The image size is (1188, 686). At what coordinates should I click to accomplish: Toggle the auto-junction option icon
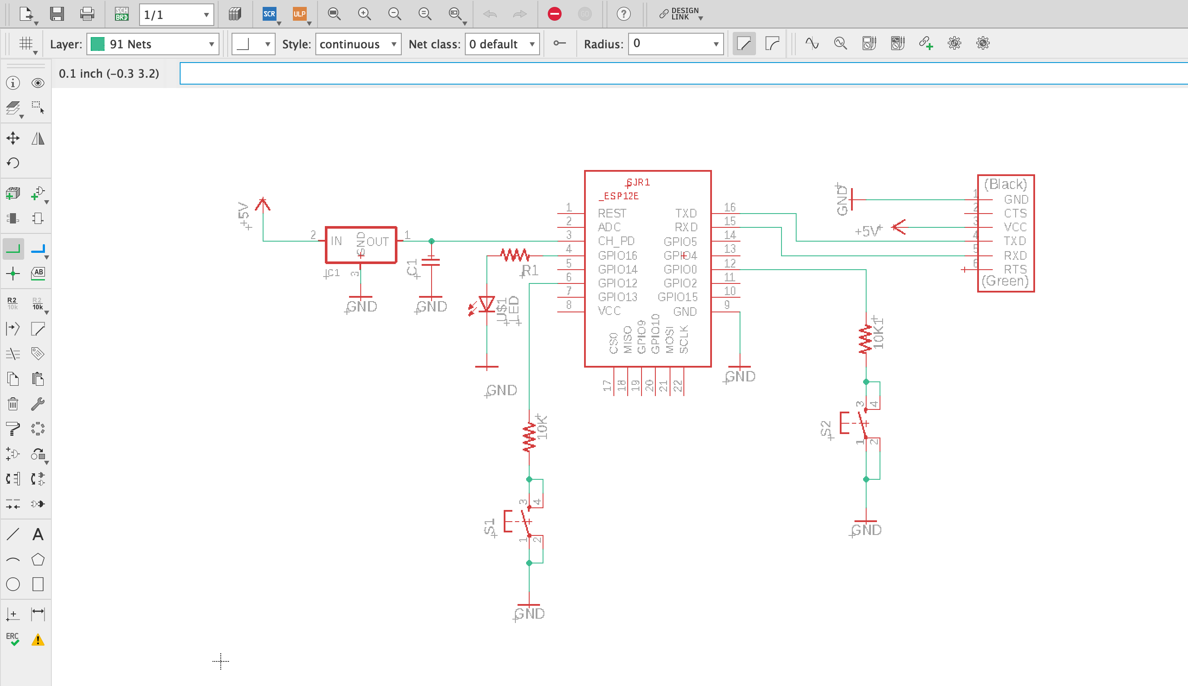tap(559, 43)
